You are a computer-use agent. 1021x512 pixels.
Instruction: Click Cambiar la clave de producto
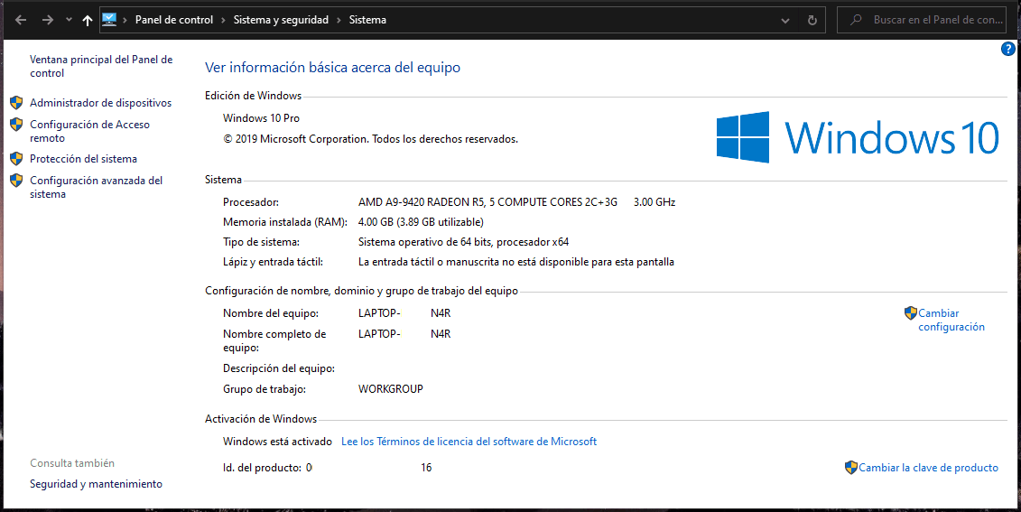click(929, 467)
